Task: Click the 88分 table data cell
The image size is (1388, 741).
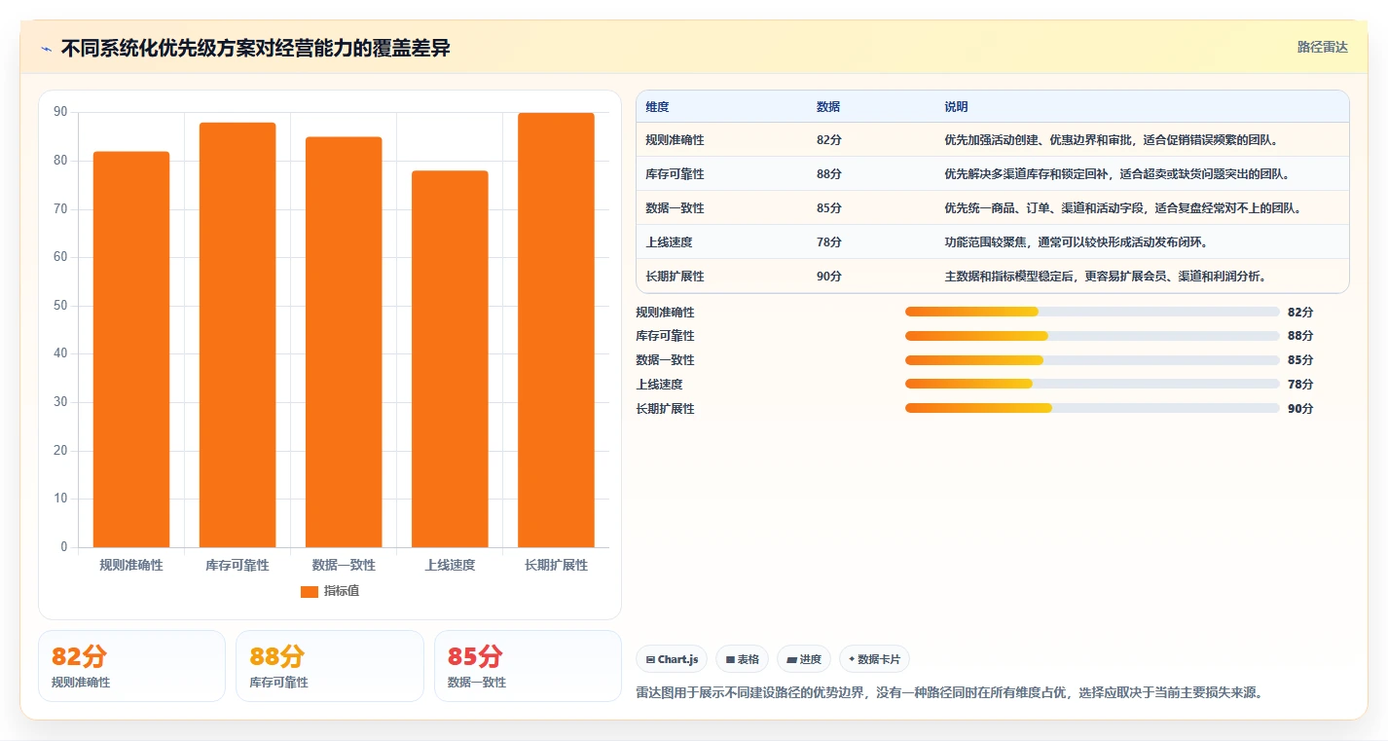Action: point(829,174)
